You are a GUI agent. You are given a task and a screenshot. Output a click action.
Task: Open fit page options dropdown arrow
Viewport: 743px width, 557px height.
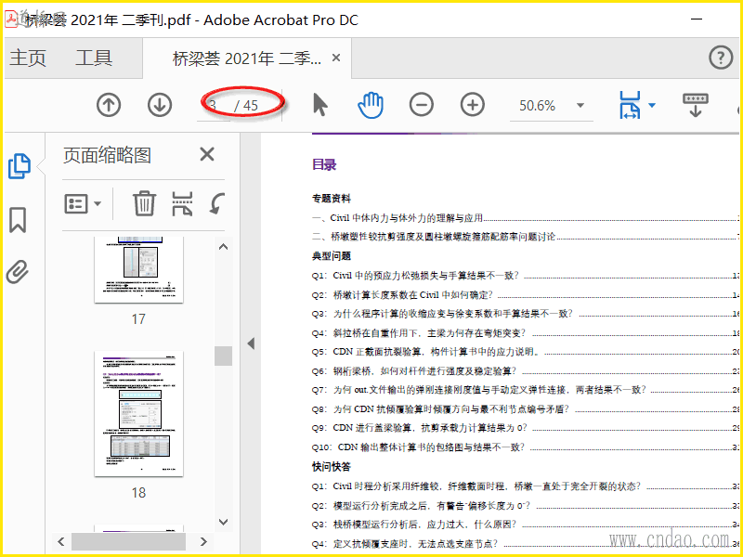point(652,105)
